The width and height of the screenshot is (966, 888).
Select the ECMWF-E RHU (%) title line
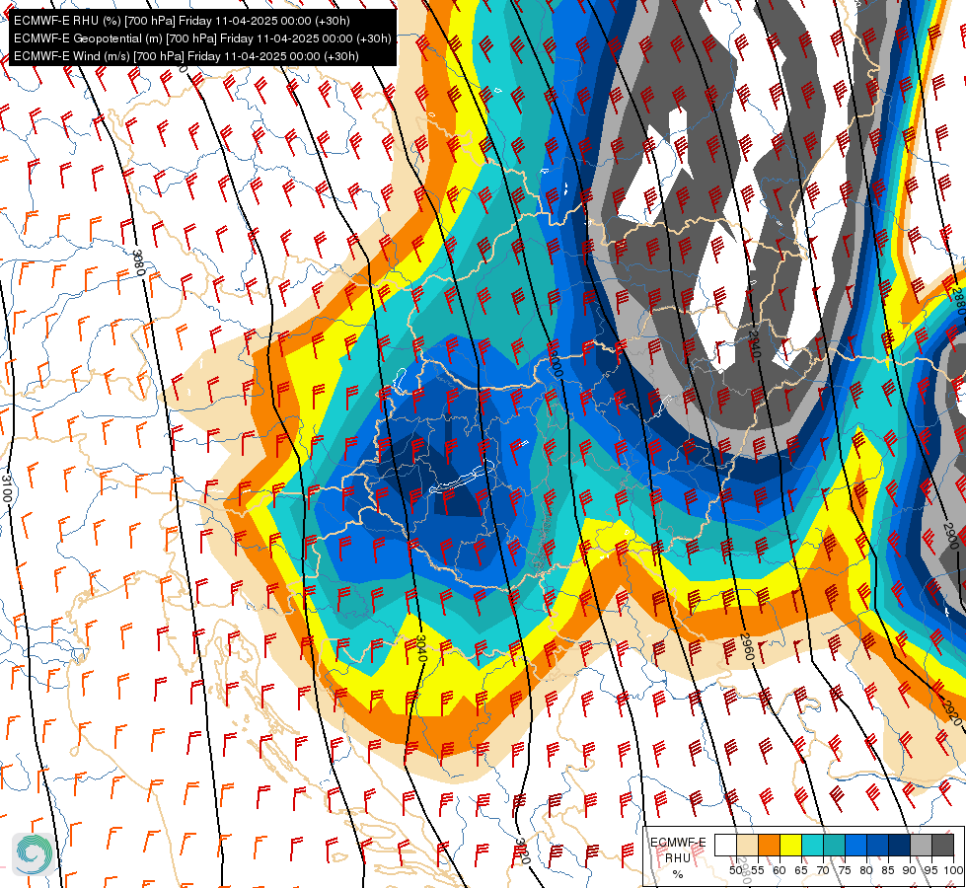pos(182,21)
